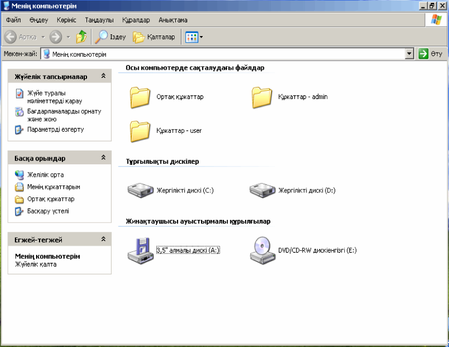The width and height of the screenshot is (449, 347).
Task: Click sidebar Ортақ құжаттар folder icon
Action: click(x=19, y=199)
